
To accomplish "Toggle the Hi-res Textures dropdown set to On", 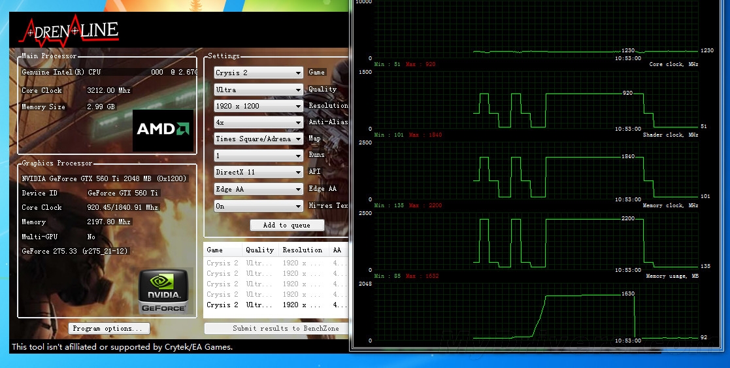I will (258, 206).
